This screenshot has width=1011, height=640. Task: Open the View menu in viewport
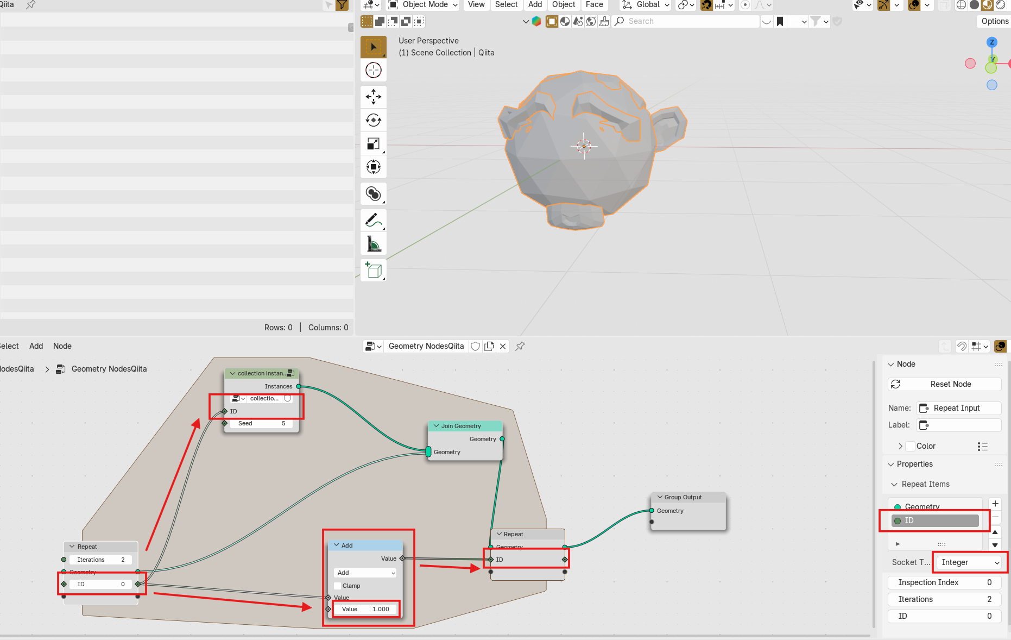(476, 5)
